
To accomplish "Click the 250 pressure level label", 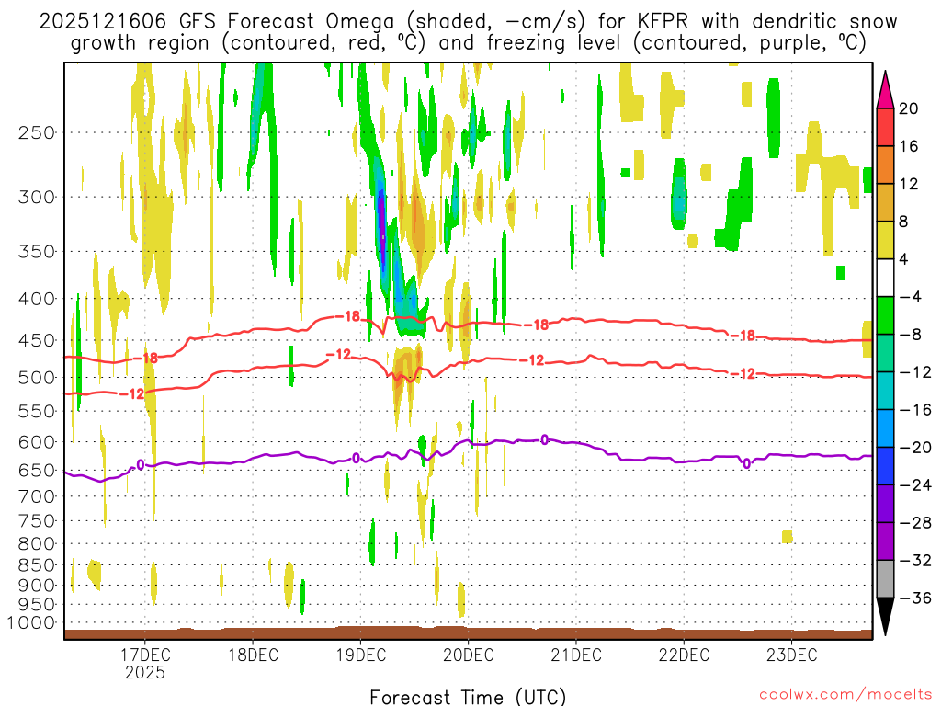I will point(37,132).
